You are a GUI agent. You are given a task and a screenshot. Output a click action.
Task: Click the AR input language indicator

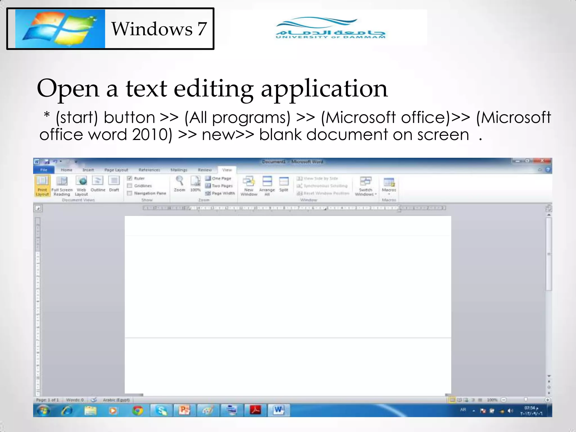click(x=463, y=409)
